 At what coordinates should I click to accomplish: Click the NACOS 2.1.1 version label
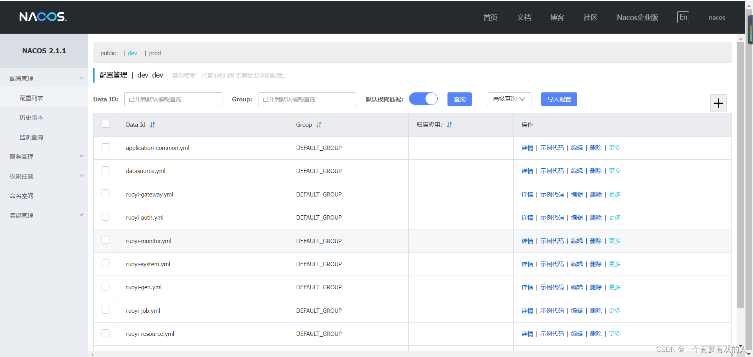click(44, 51)
